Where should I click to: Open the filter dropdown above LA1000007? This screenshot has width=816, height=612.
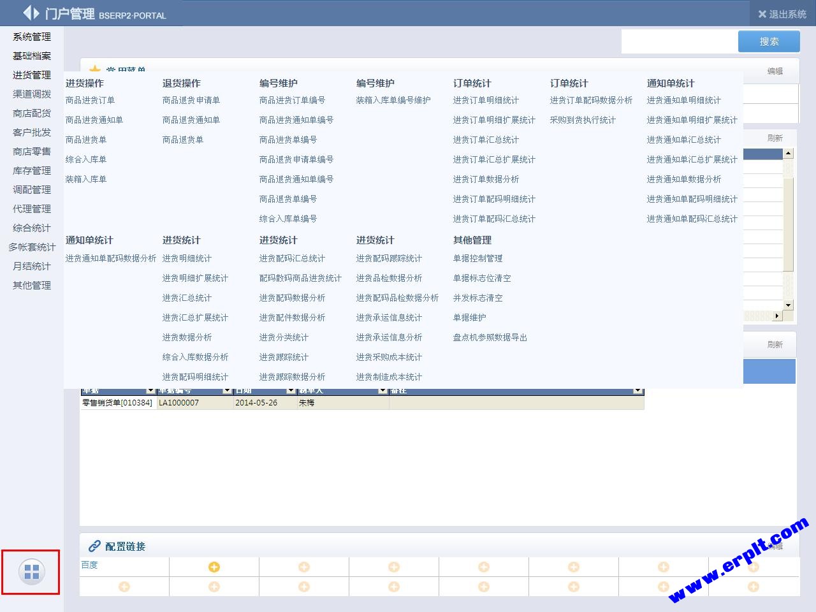227,391
